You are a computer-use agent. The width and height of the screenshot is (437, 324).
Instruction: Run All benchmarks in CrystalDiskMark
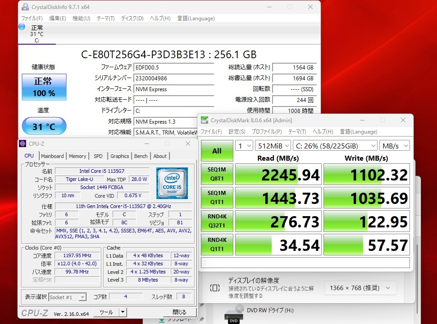[217, 151]
